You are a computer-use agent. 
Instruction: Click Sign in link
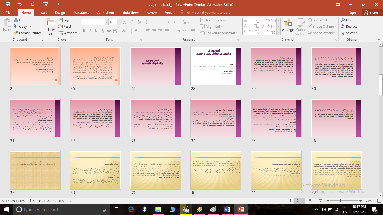point(354,13)
